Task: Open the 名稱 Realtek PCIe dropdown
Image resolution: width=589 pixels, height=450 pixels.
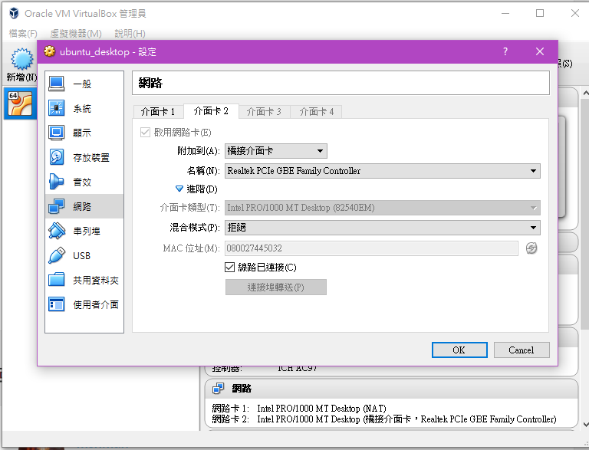Action: pyautogui.click(x=383, y=171)
